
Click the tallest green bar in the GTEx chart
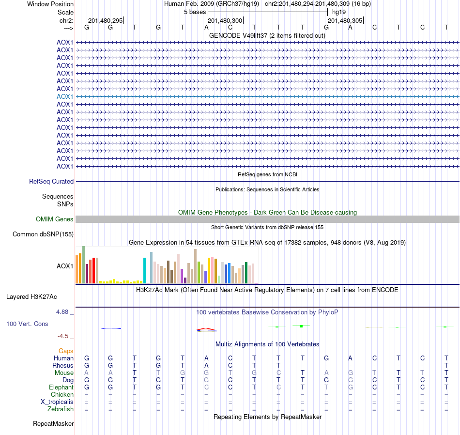point(84,265)
